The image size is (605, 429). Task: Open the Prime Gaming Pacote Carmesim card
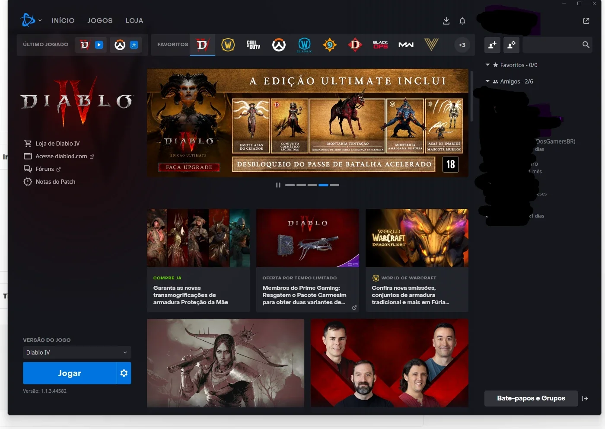(x=308, y=260)
